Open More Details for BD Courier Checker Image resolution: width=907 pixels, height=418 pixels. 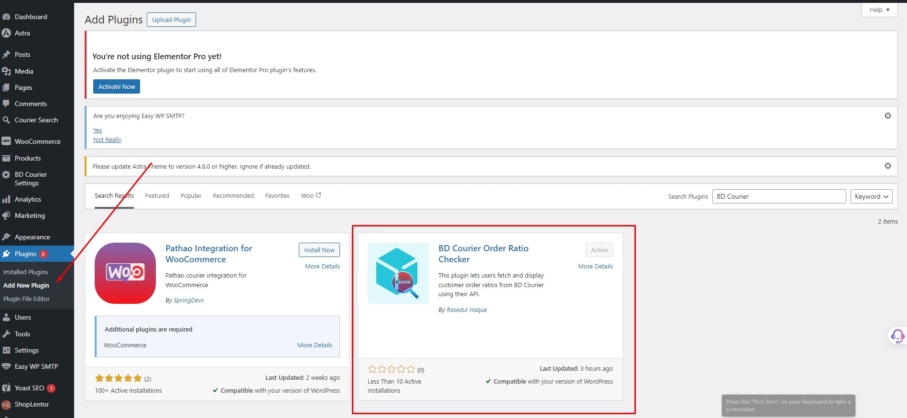[595, 267]
